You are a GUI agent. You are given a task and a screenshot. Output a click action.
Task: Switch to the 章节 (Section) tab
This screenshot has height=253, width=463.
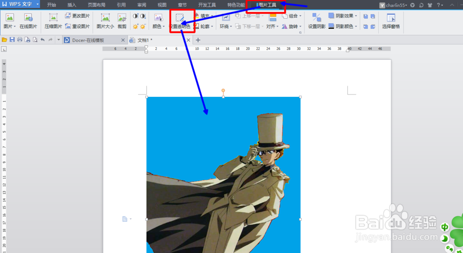(x=182, y=5)
